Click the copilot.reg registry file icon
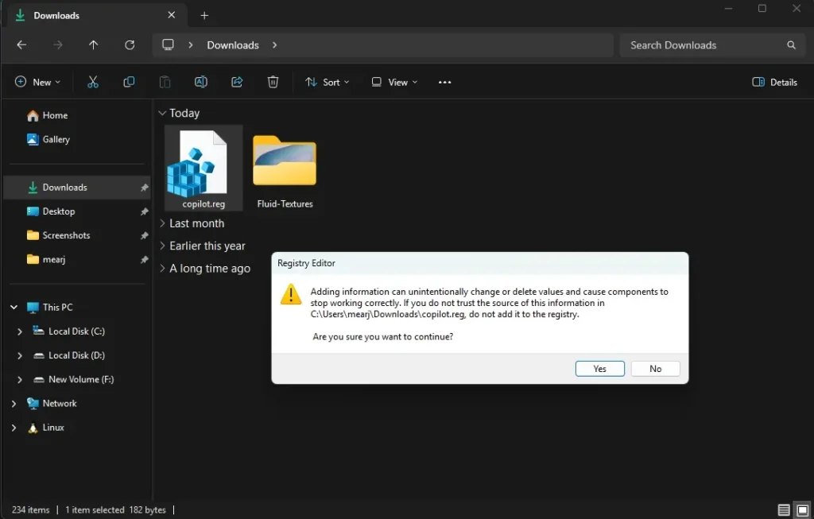The image size is (814, 519). (202, 161)
